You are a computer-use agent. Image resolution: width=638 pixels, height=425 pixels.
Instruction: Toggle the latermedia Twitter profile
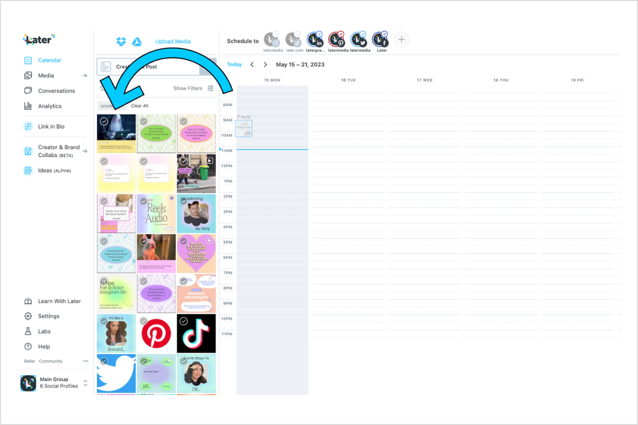pyautogui.click(x=358, y=40)
